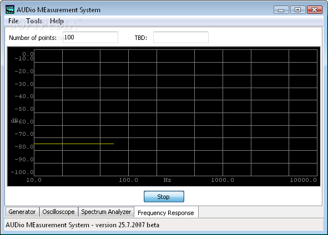Close the AUDio MEasurement System window

point(315,10)
